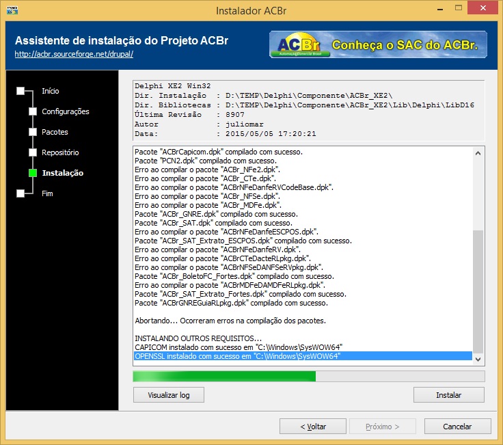The width and height of the screenshot is (503, 445).
Task: Click the Instalador ACBr title bar icon
Action: [x=12, y=10]
